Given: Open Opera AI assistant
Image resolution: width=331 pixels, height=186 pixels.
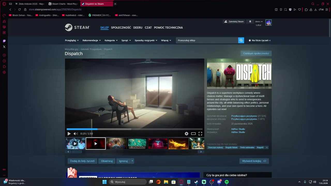Looking at the screenshot, I should tap(321, 10).
